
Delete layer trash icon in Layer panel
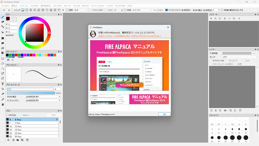tap(240, 110)
